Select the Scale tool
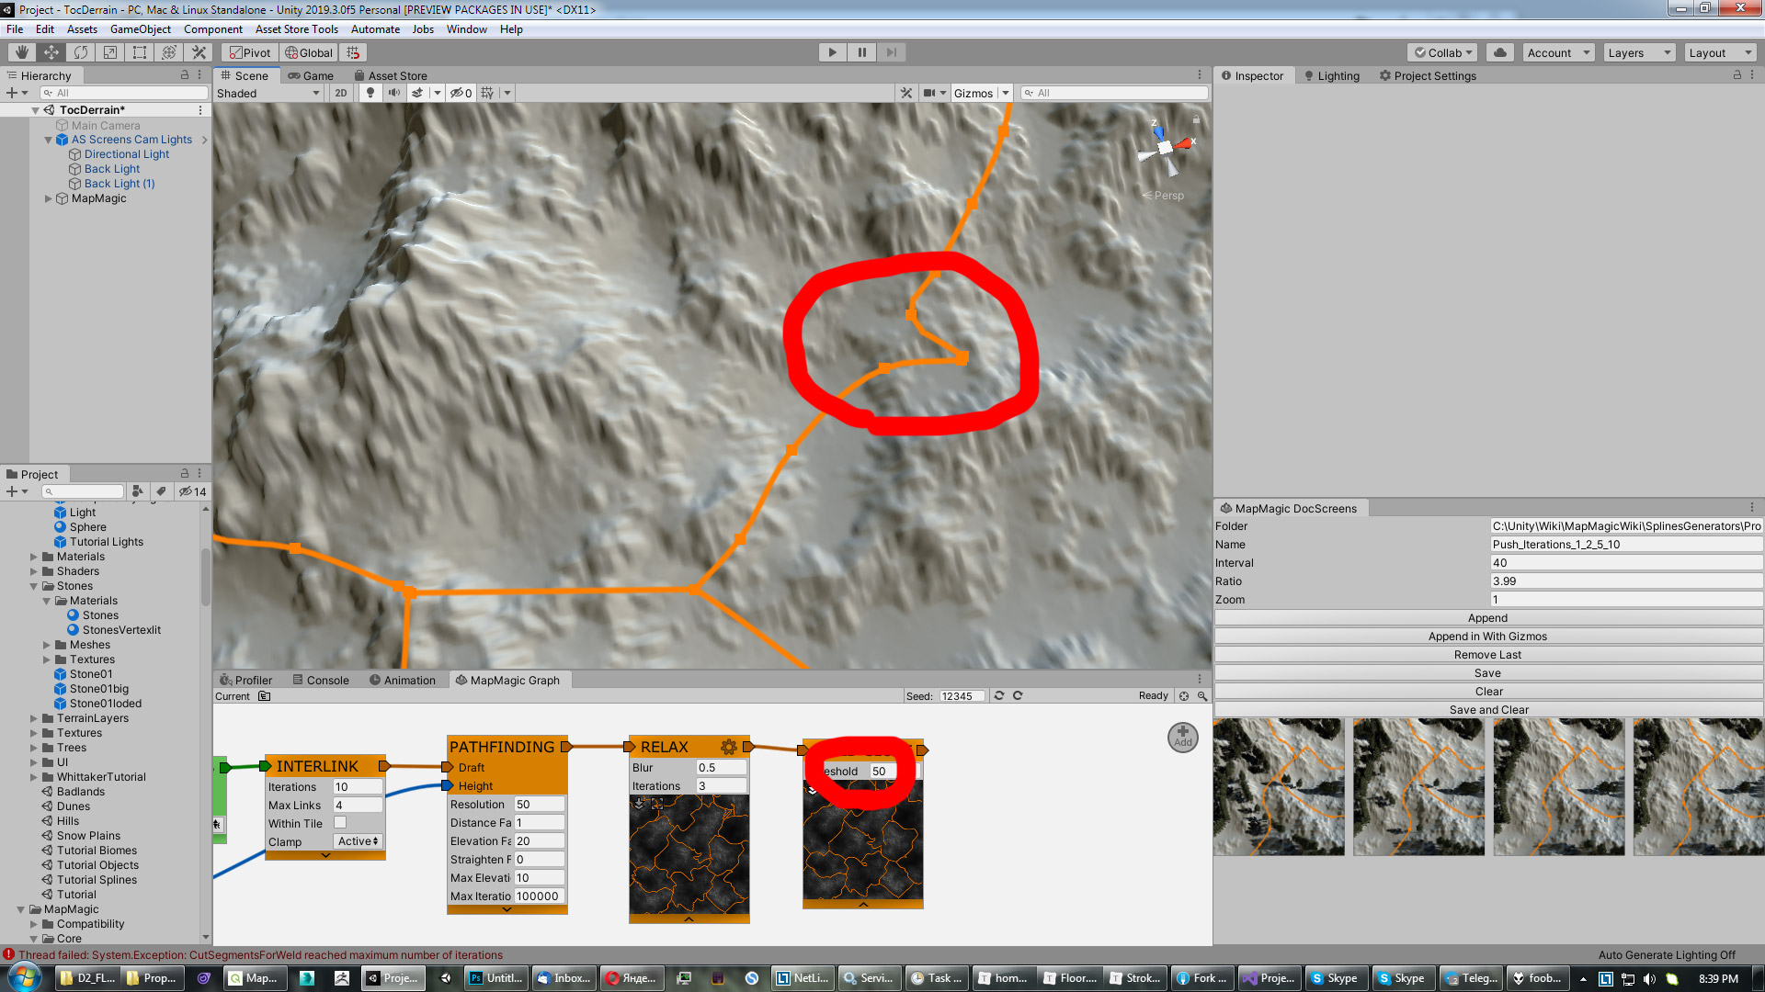Viewport: 1765px width, 992px height. (x=110, y=52)
